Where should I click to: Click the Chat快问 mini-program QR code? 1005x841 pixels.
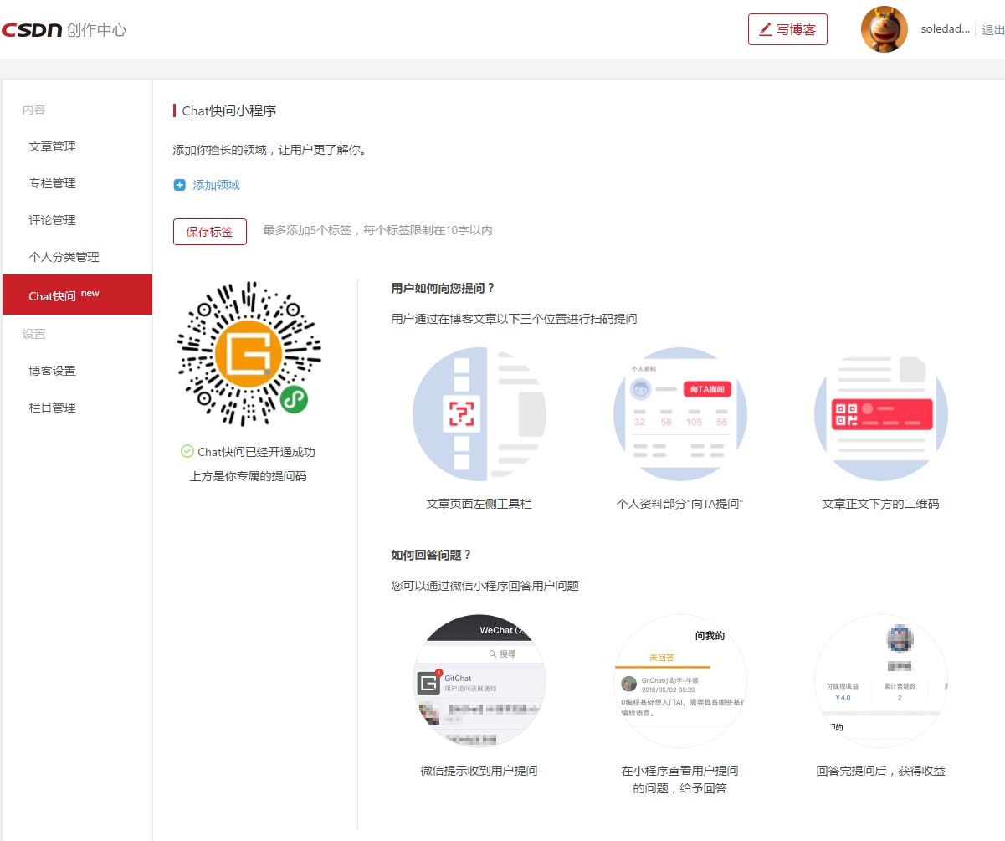(249, 354)
